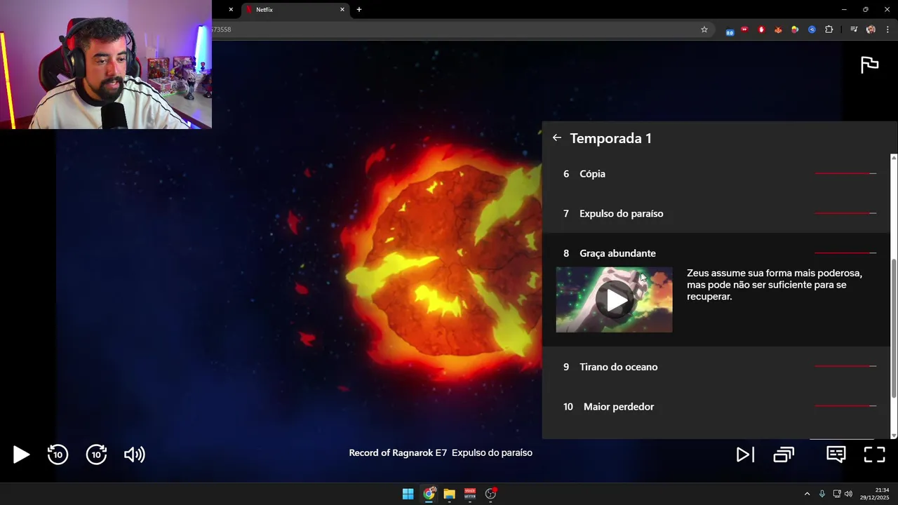Open the episodes list icon
This screenshot has height=505, width=898.
coord(784,454)
